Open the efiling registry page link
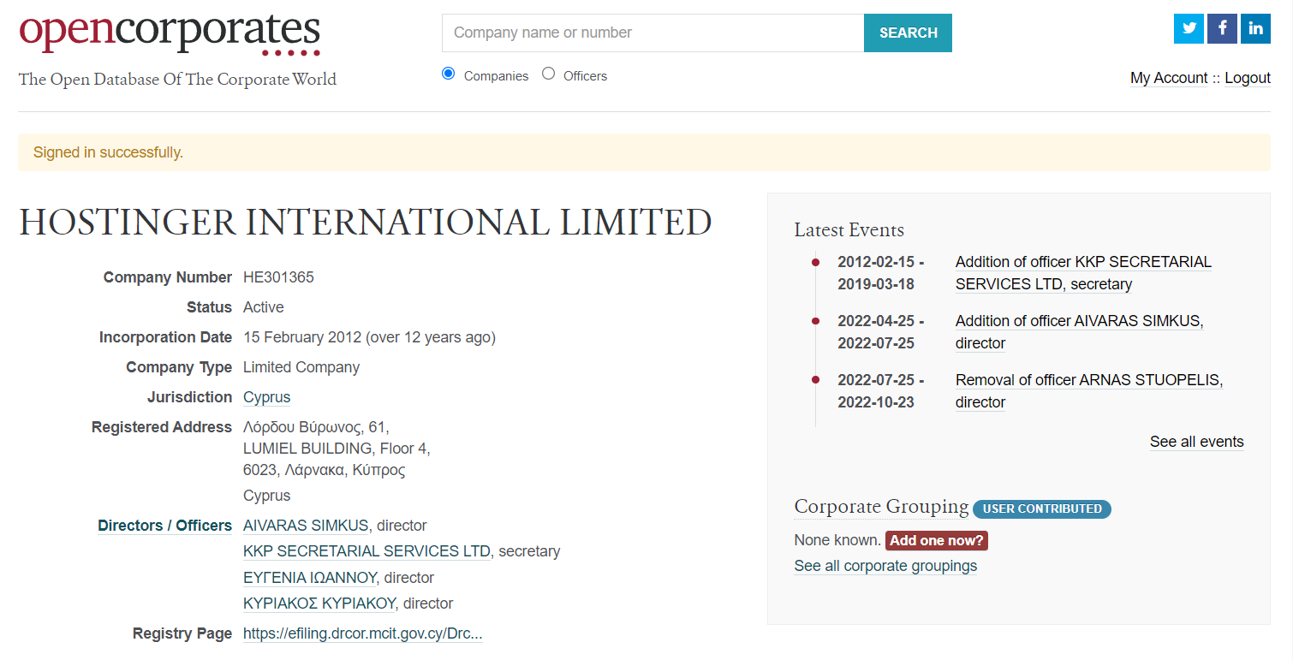Image resolution: width=1293 pixels, height=660 pixels. pyautogui.click(x=362, y=633)
